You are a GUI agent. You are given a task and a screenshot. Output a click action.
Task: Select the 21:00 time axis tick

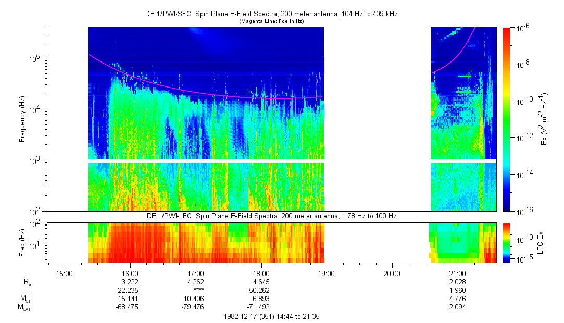(x=457, y=273)
